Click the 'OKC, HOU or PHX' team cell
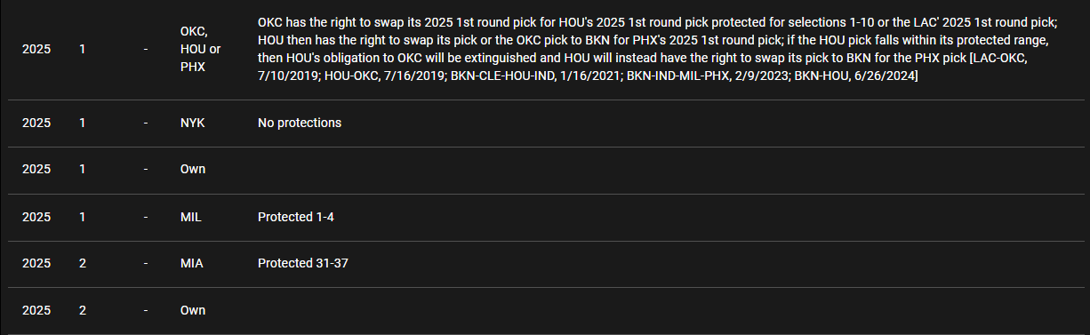This screenshot has width=1090, height=335. point(200,49)
